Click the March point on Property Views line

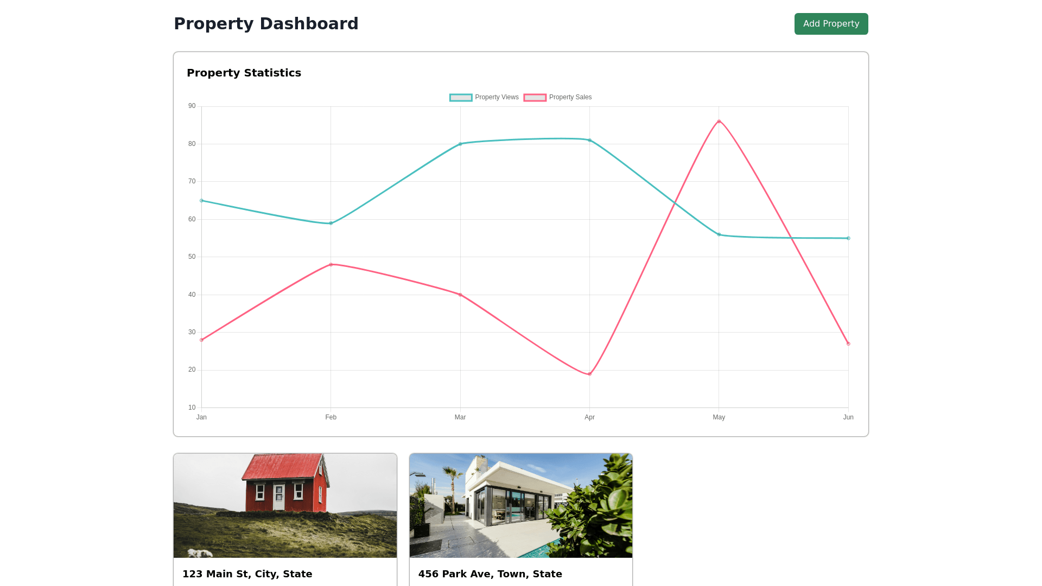click(x=460, y=144)
